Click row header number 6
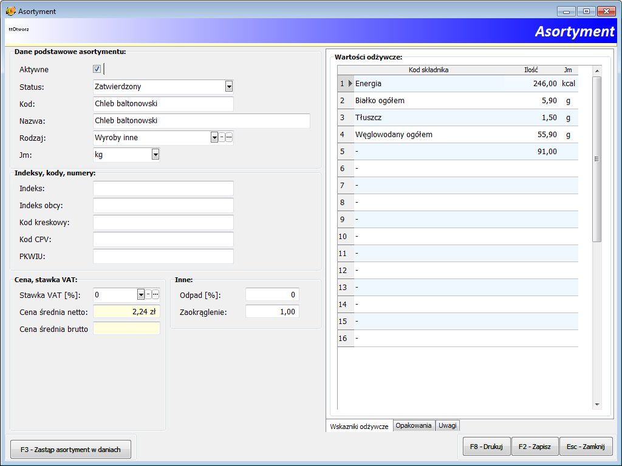 tap(346, 169)
